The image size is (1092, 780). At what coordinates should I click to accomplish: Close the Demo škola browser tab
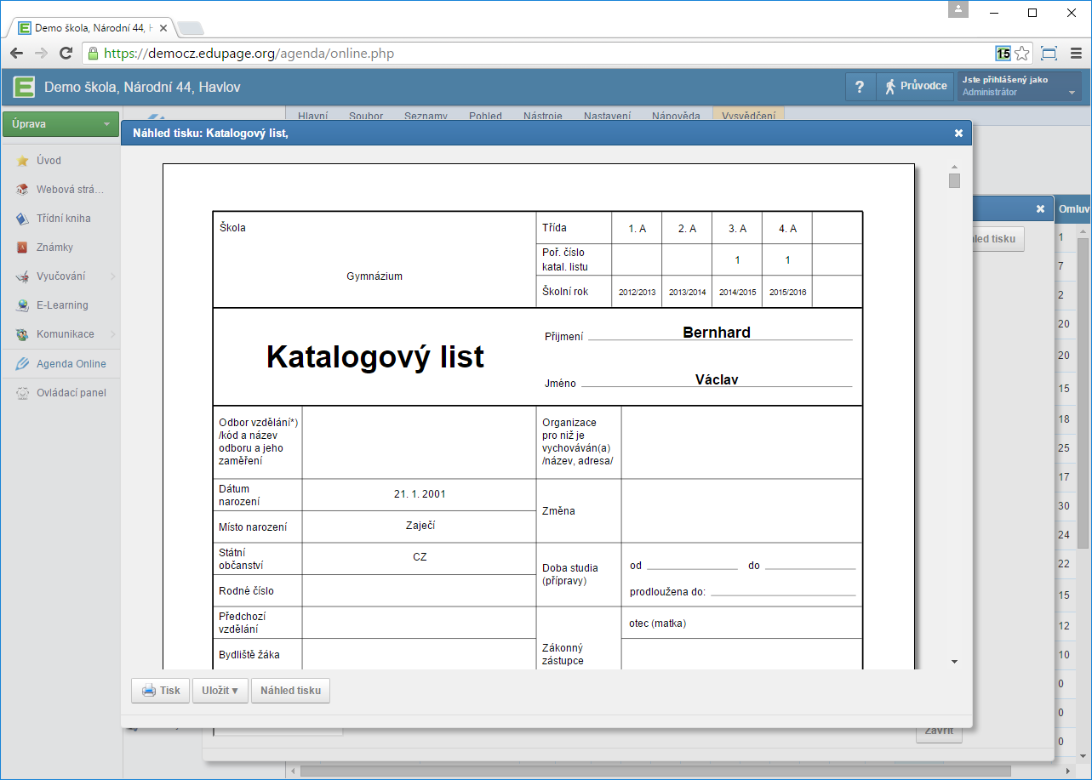coord(163,28)
